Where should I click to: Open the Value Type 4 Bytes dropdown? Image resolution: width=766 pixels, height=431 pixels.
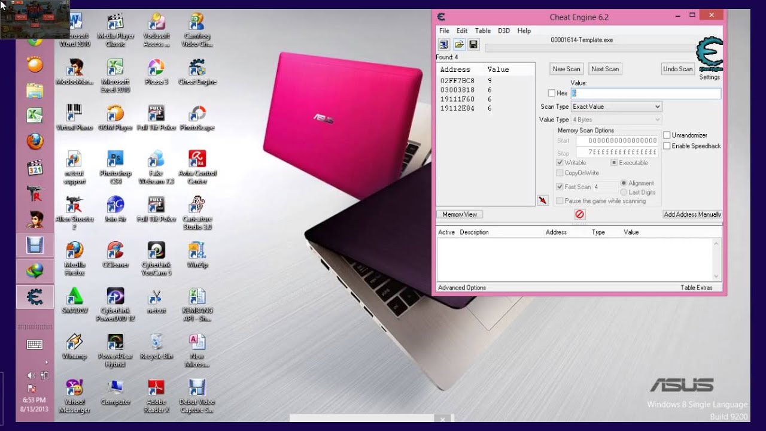[x=616, y=120]
